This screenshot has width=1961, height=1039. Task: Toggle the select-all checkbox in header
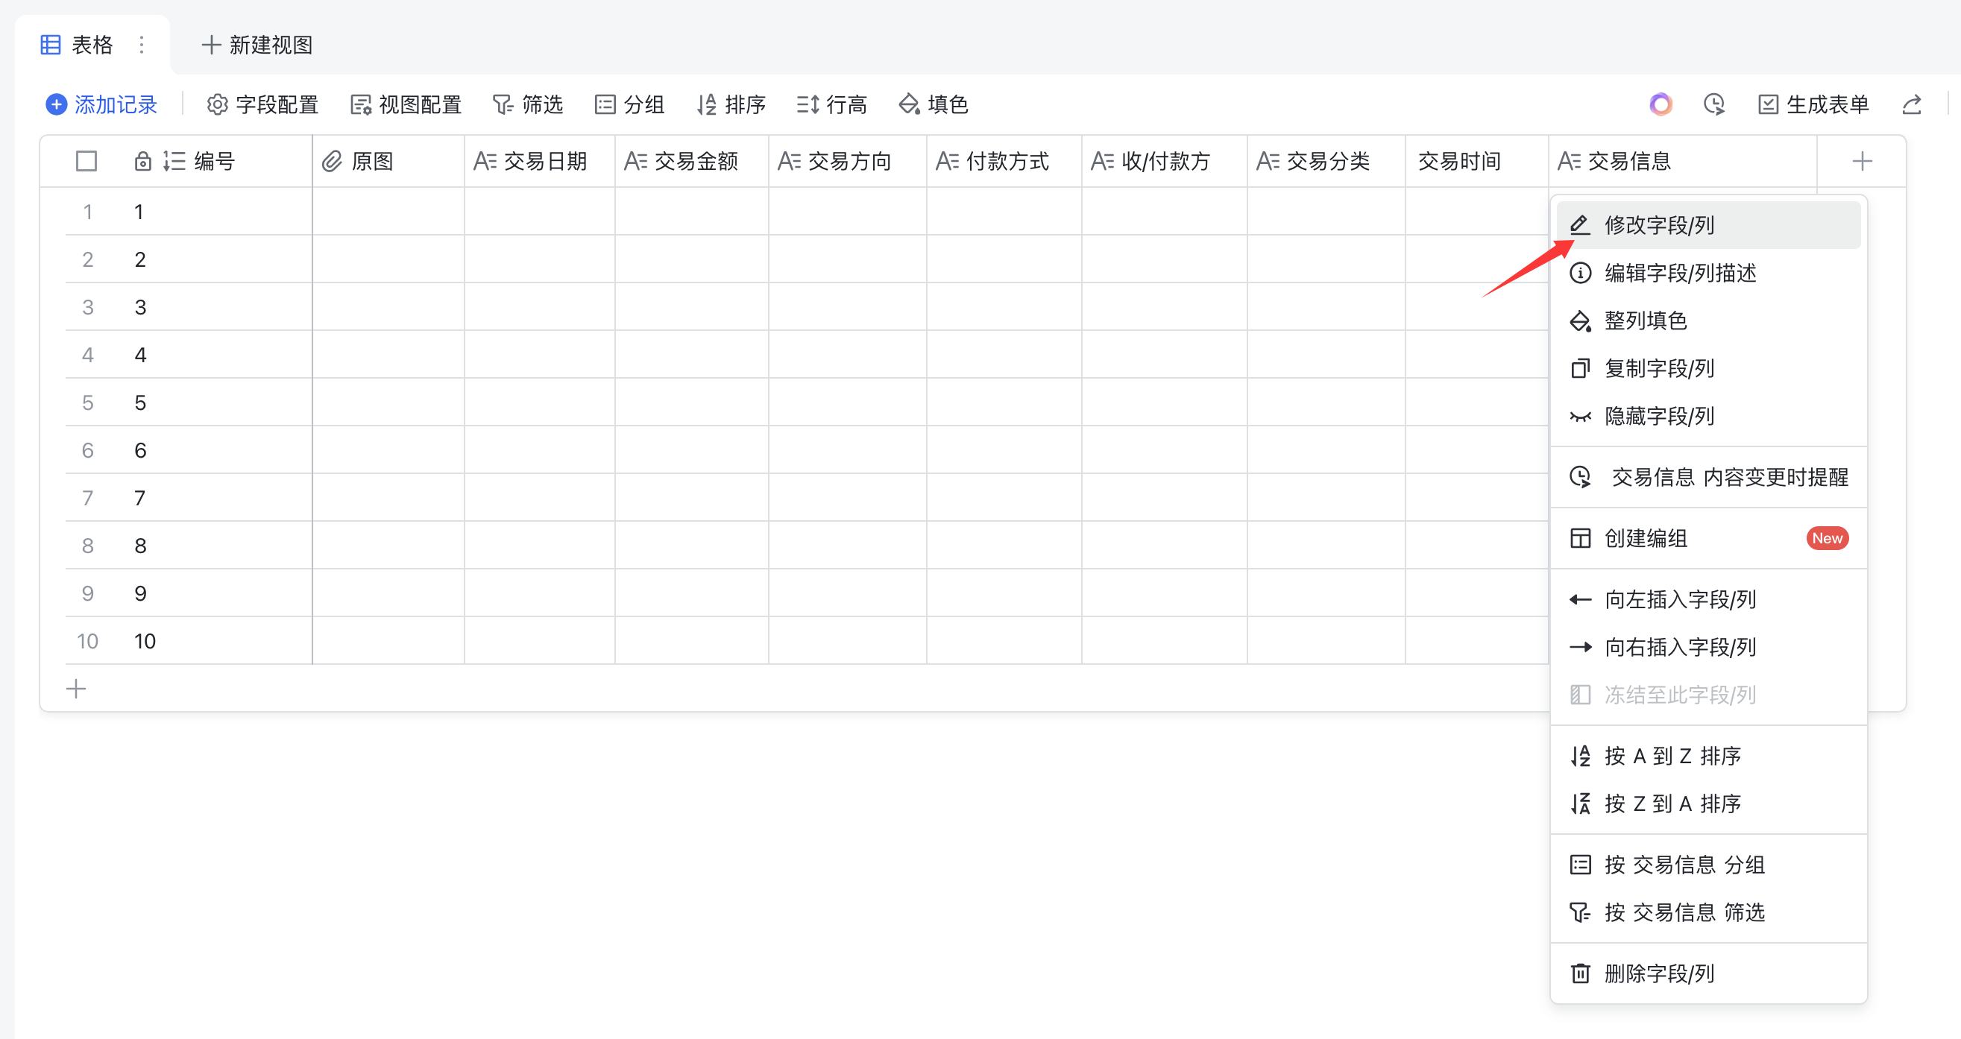pos(86,160)
